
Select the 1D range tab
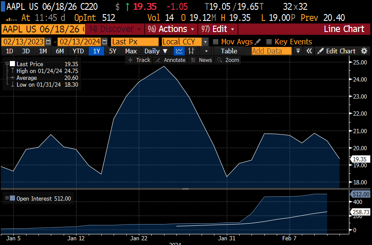point(9,51)
